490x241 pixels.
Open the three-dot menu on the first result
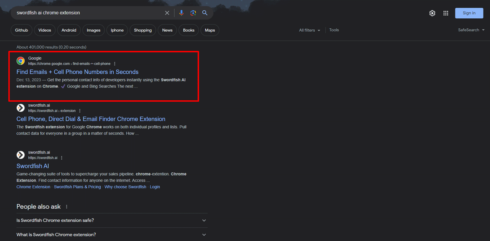tap(114, 63)
